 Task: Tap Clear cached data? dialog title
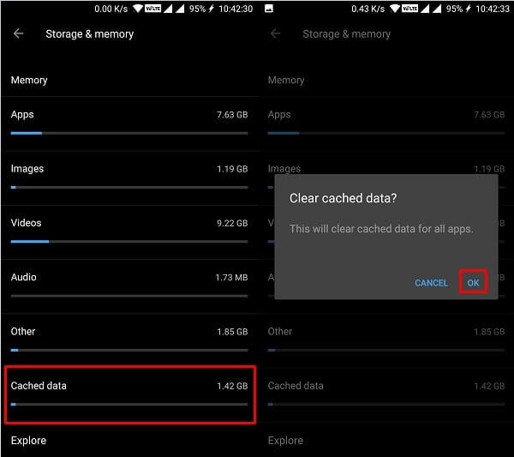(343, 198)
